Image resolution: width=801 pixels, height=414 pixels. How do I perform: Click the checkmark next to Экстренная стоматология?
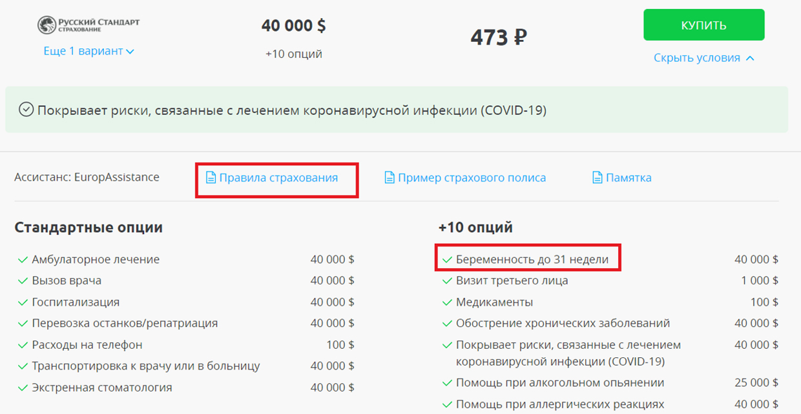click(x=23, y=388)
